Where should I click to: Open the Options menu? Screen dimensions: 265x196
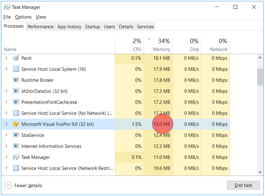[x=23, y=17]
